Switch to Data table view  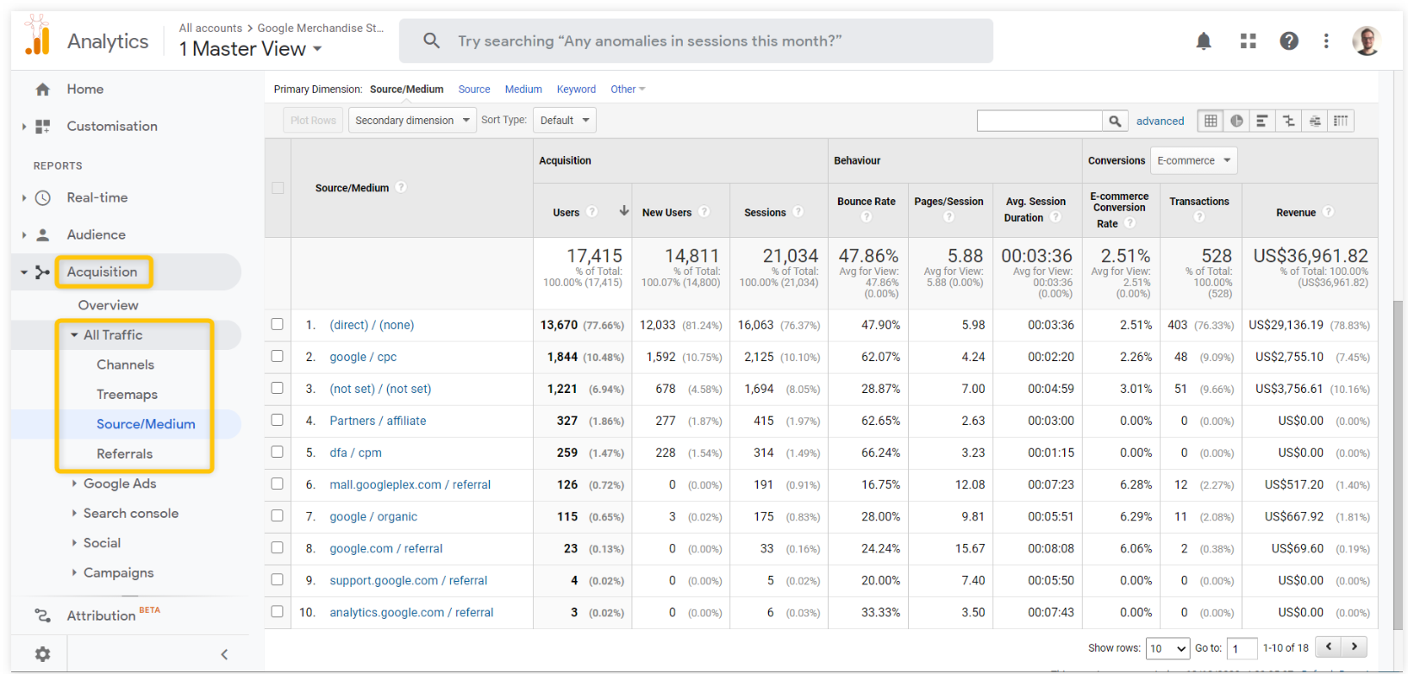[1211, 121]
